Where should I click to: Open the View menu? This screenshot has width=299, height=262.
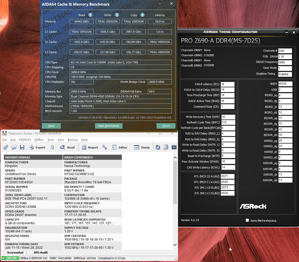pyautogui.click(x=61, y=140)
